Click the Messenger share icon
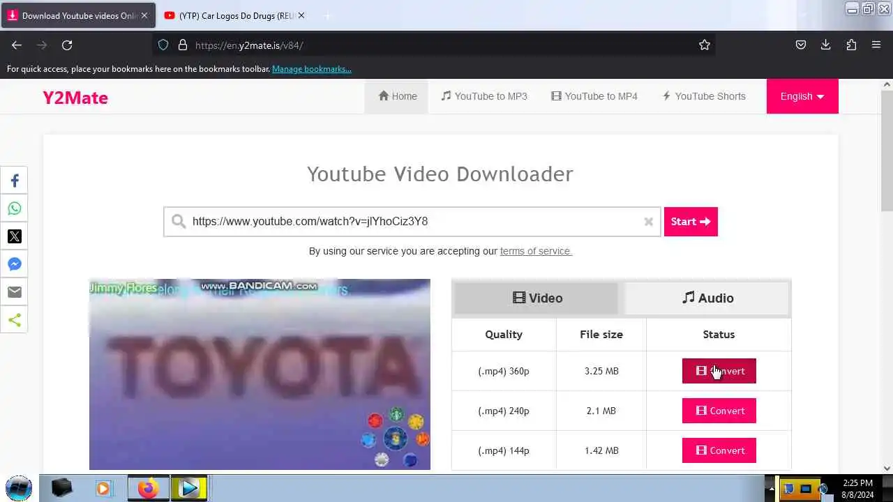 [x=14, y=264]
